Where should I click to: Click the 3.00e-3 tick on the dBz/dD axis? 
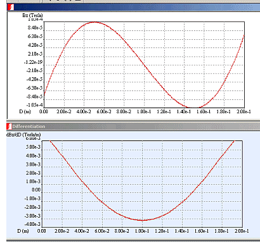(x=33, y=164)
